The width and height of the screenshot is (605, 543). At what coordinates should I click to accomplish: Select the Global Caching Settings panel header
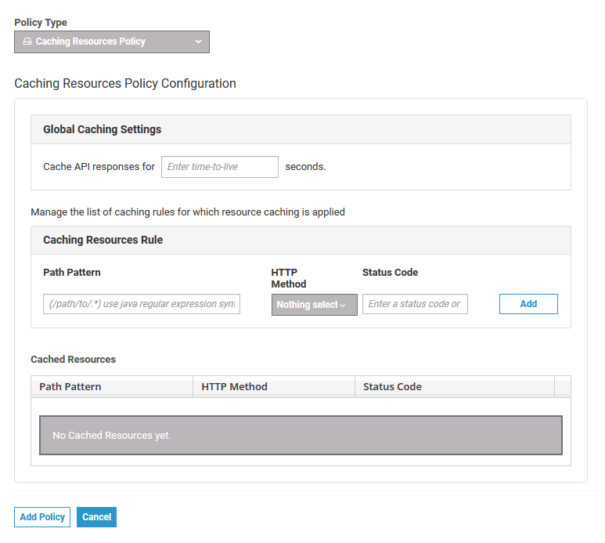(102, 129)
